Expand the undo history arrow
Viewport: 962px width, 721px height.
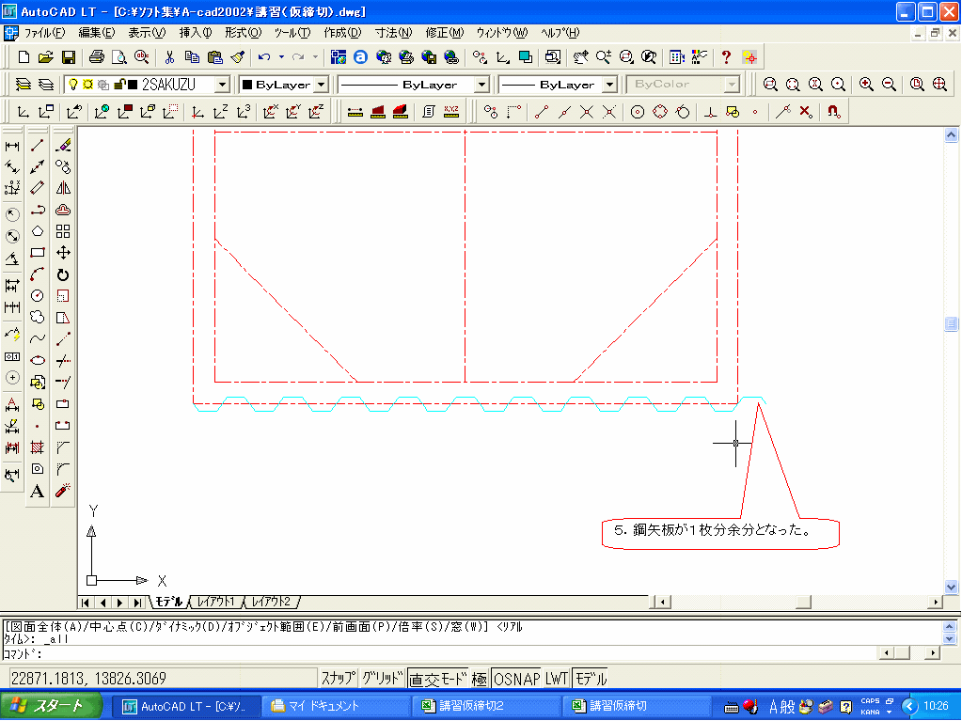pos(281,57)
